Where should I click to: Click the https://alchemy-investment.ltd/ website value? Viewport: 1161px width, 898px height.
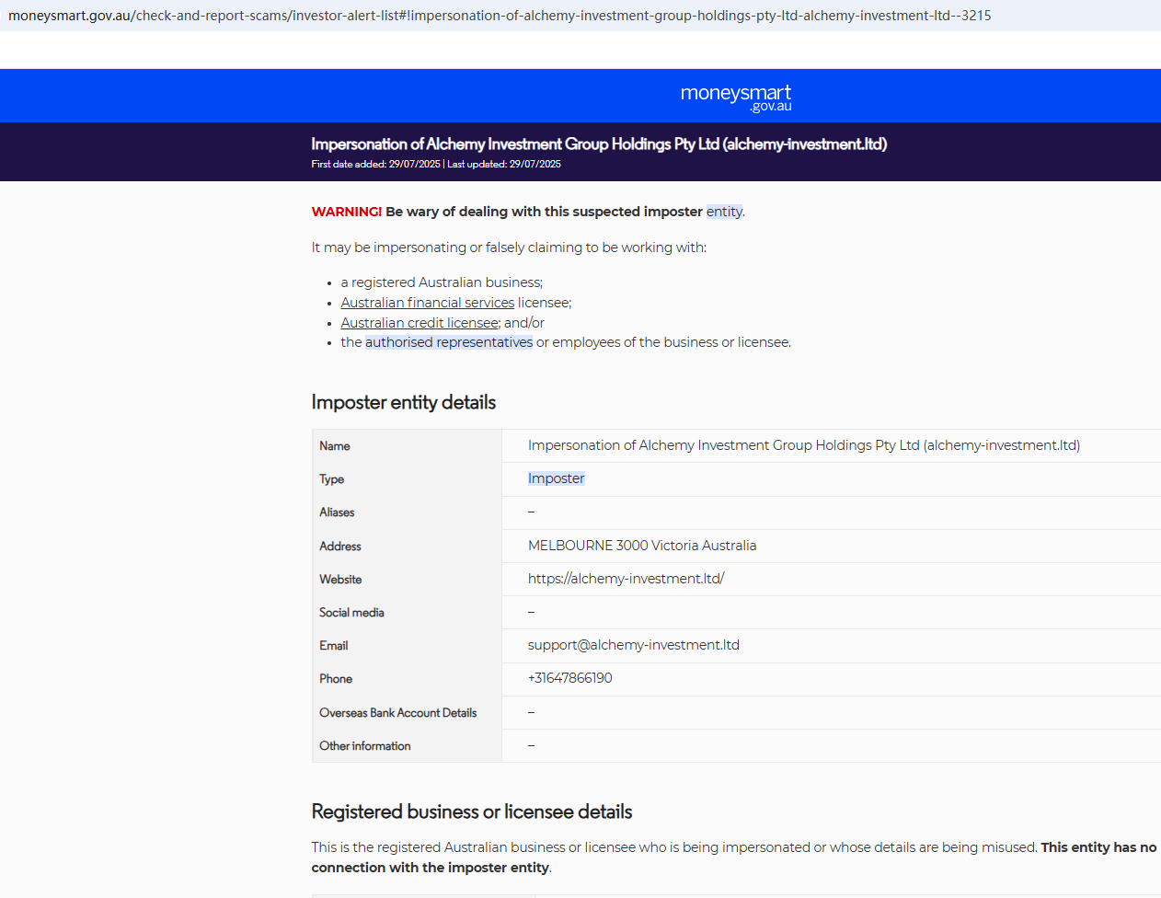coord(626,579)
